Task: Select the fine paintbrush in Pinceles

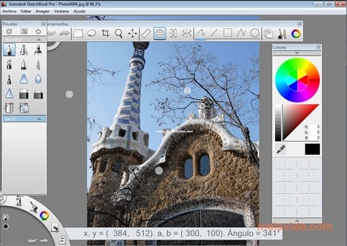Action: click(38, 64)
